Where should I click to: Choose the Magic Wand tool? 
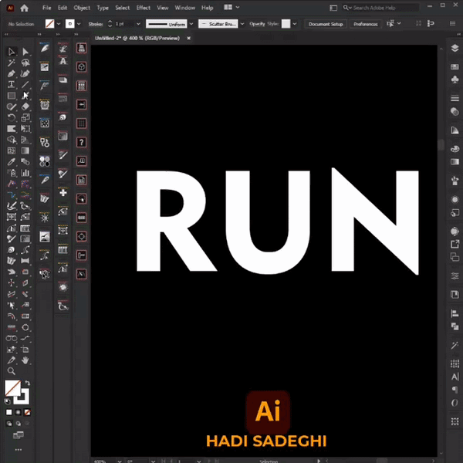(x=12, y=63)
